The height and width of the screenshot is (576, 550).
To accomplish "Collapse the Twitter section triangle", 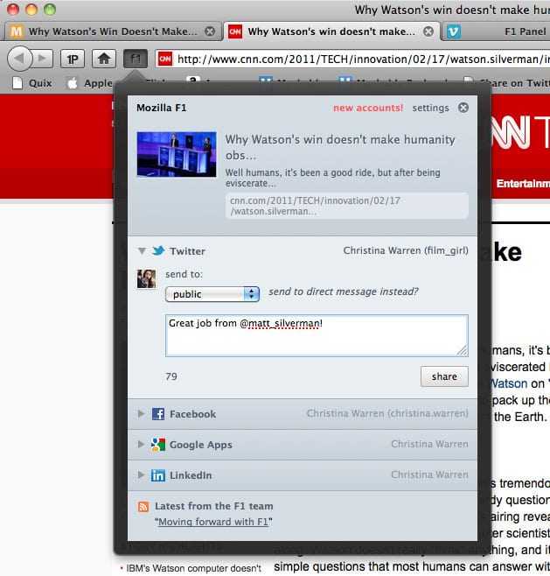I will coord(143,251).
